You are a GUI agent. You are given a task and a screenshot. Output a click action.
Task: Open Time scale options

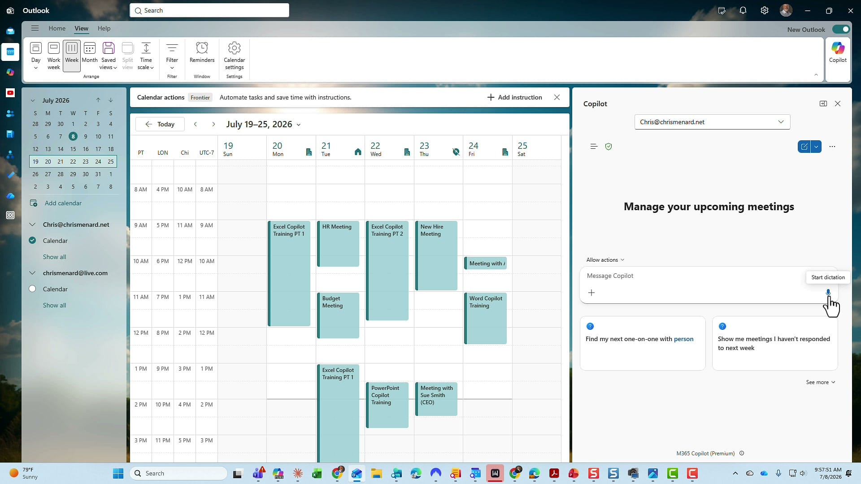click(x=146, y=56)
